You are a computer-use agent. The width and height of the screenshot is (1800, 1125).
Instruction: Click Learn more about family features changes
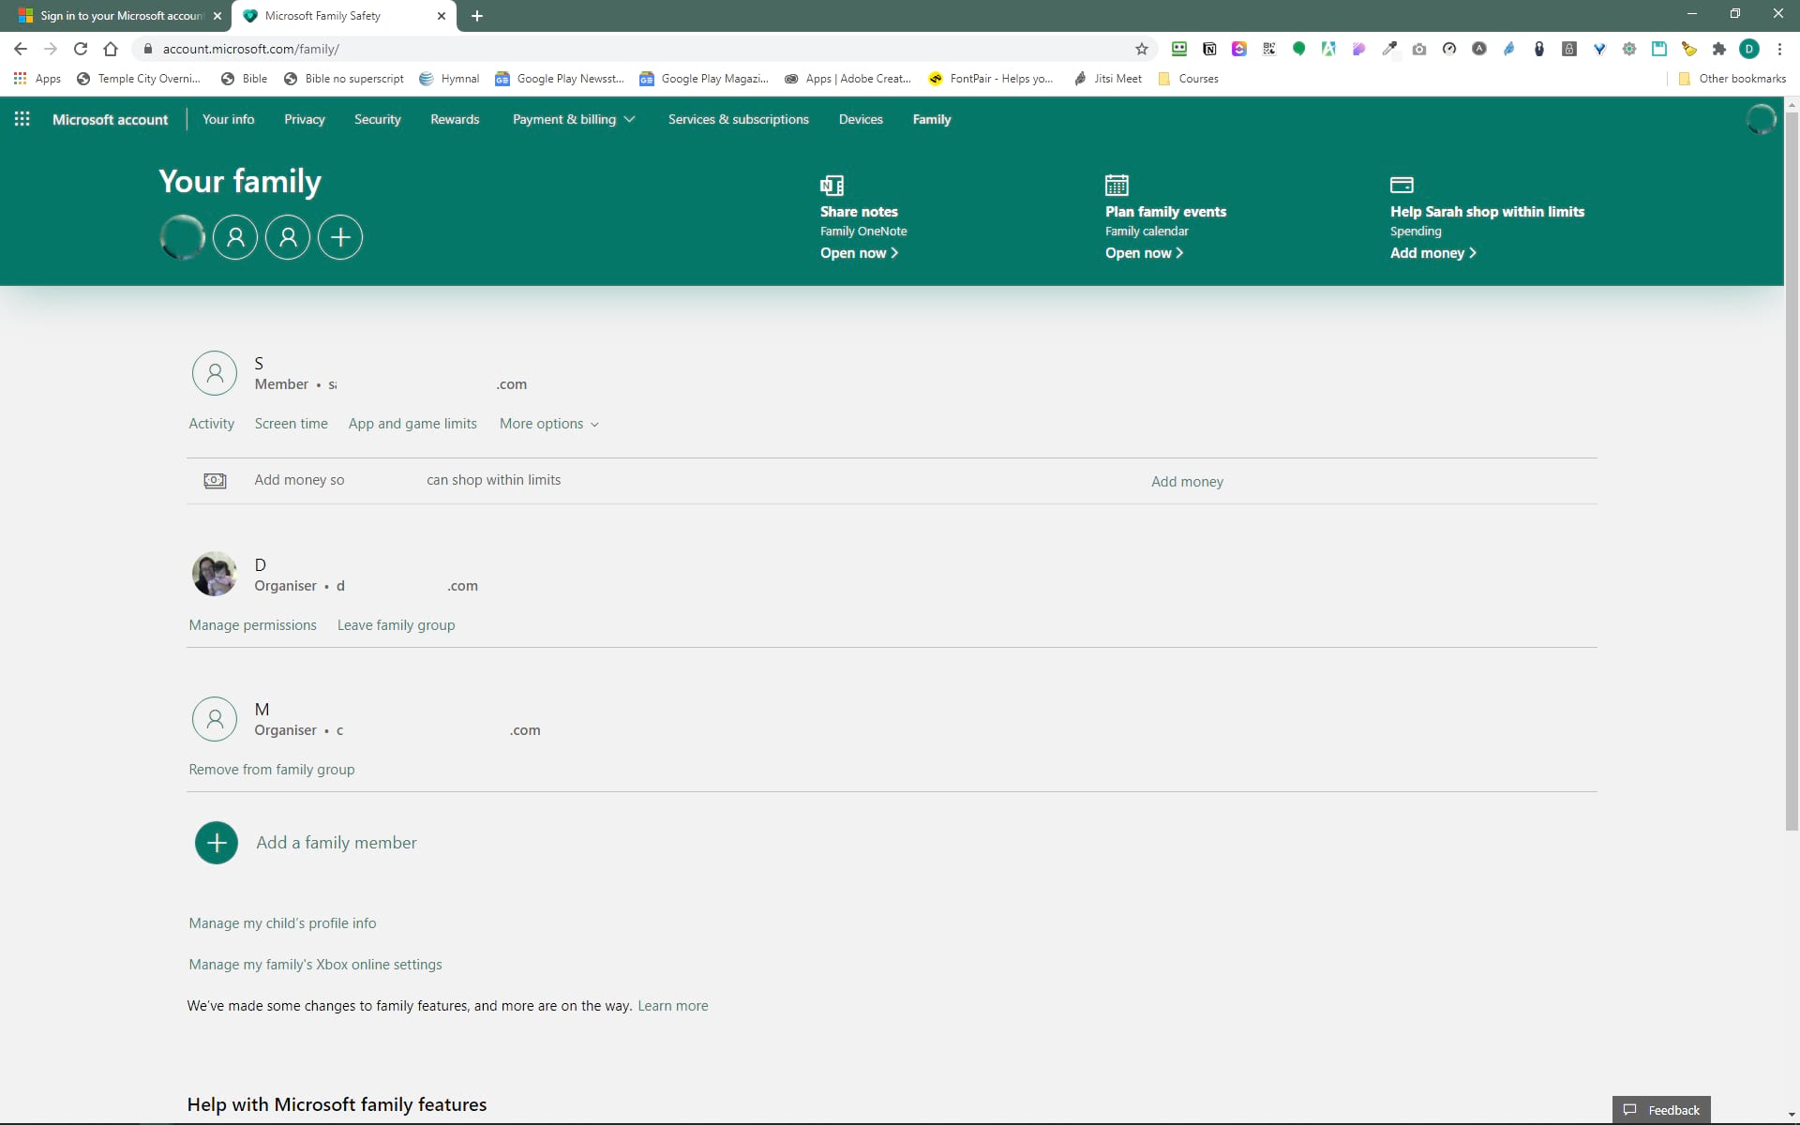coord(674,1006)
